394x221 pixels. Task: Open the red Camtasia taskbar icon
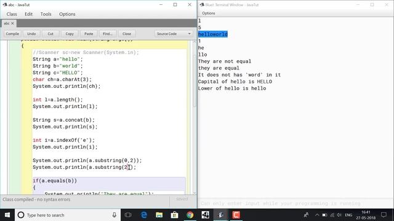pyautogui.click(x=236, y=215)
